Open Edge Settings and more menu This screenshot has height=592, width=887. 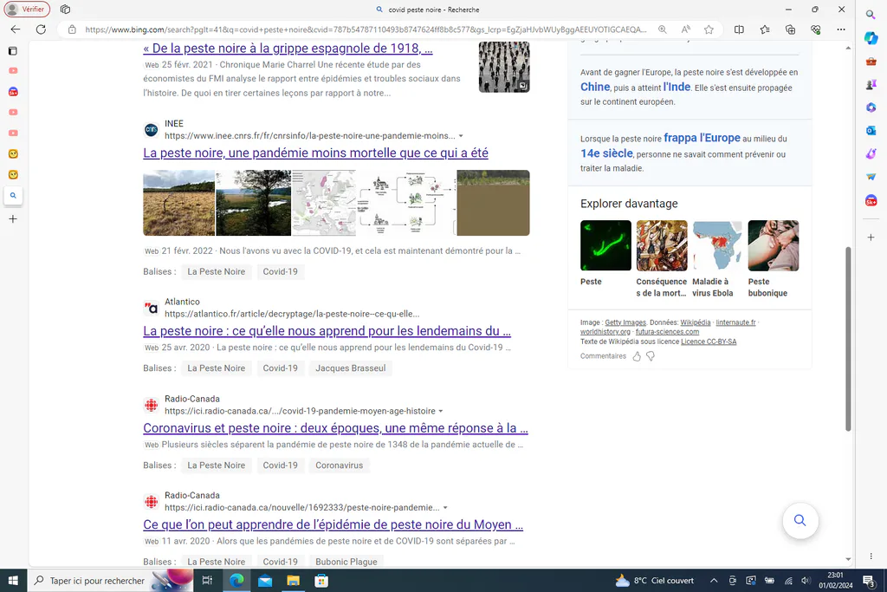841,29
